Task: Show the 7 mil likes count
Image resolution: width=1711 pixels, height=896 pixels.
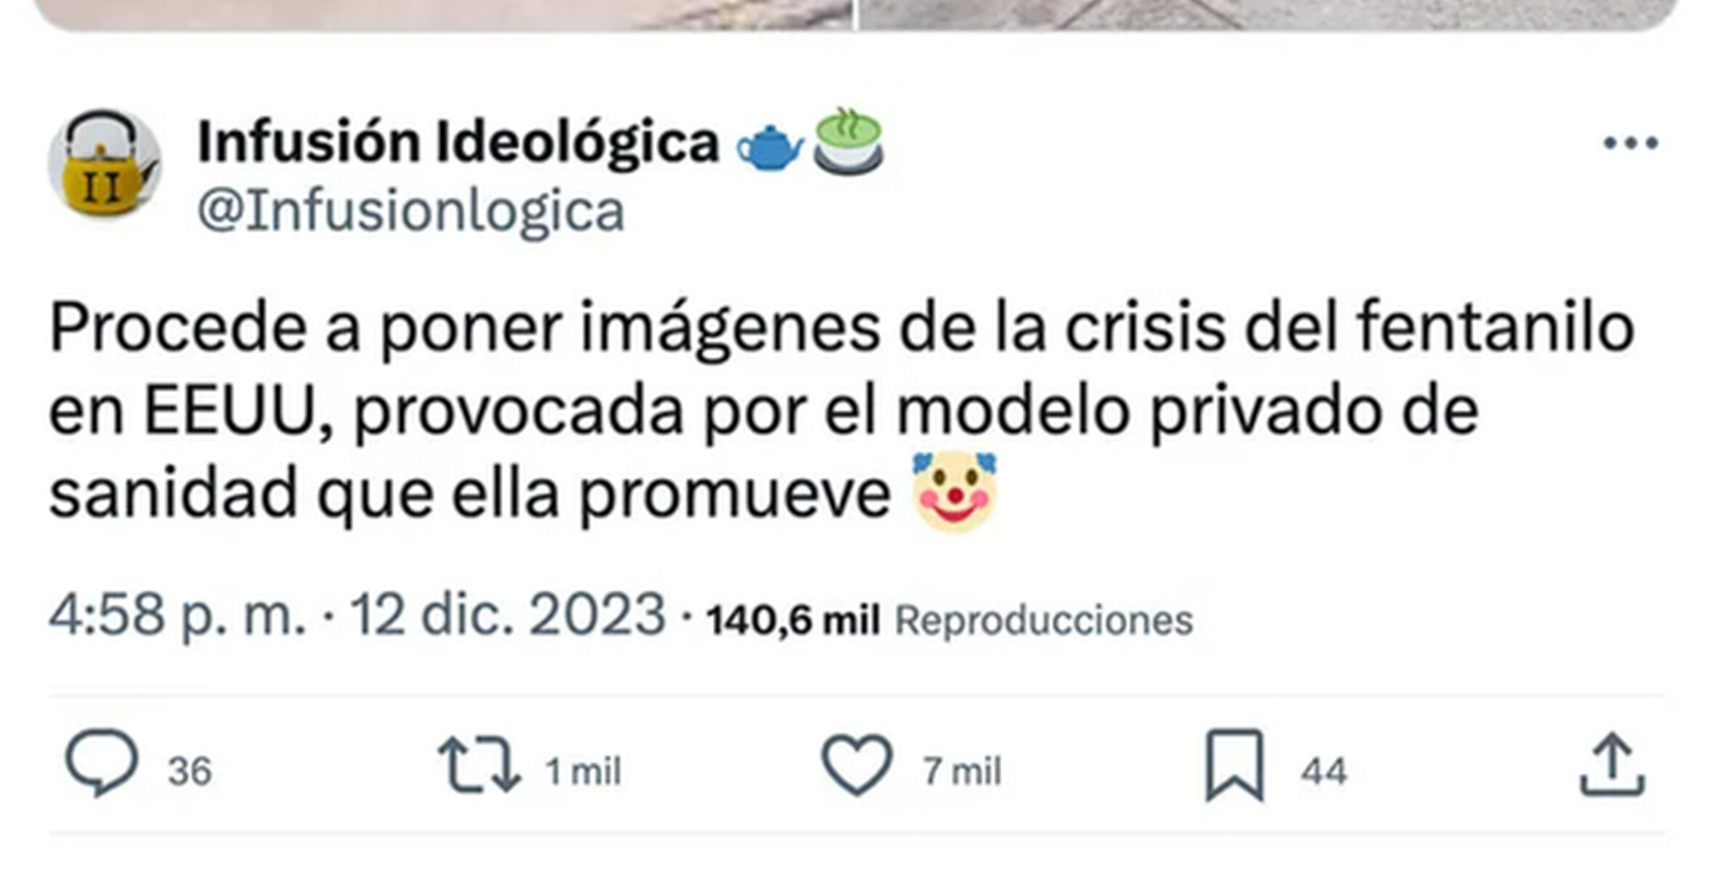Action: click(962, 771)
